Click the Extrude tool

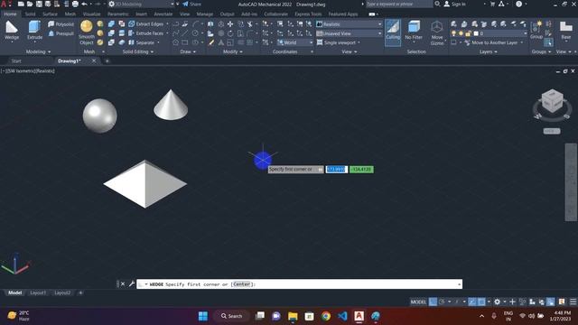click(34, 31)
